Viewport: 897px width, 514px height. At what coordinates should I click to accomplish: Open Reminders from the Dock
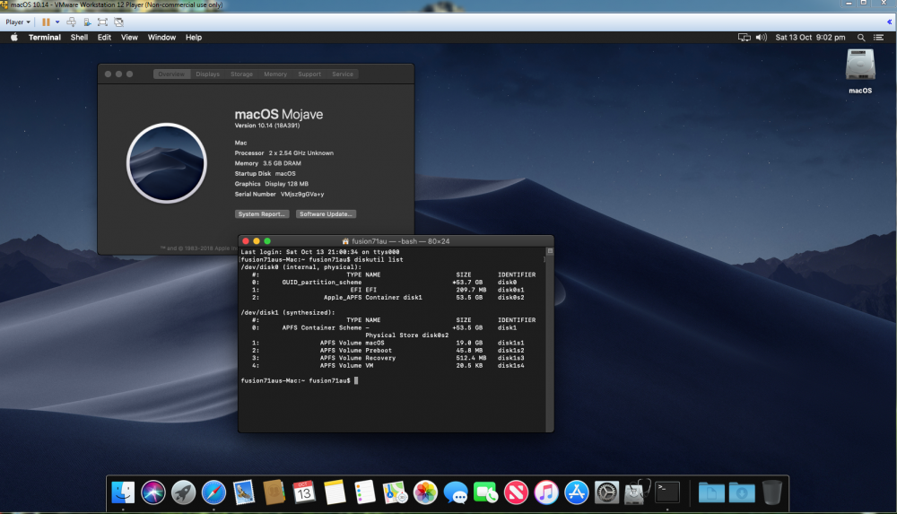[x=365, y=492]
